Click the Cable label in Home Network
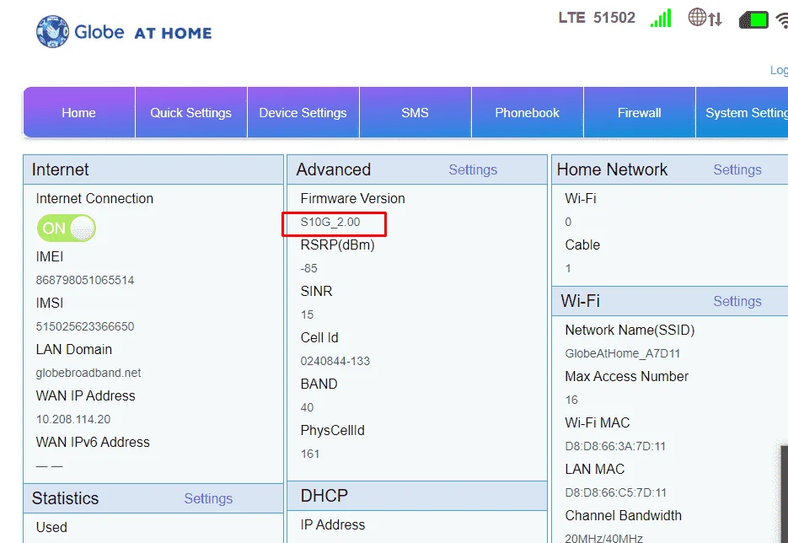Screen dimensions: 788x543 582,245
